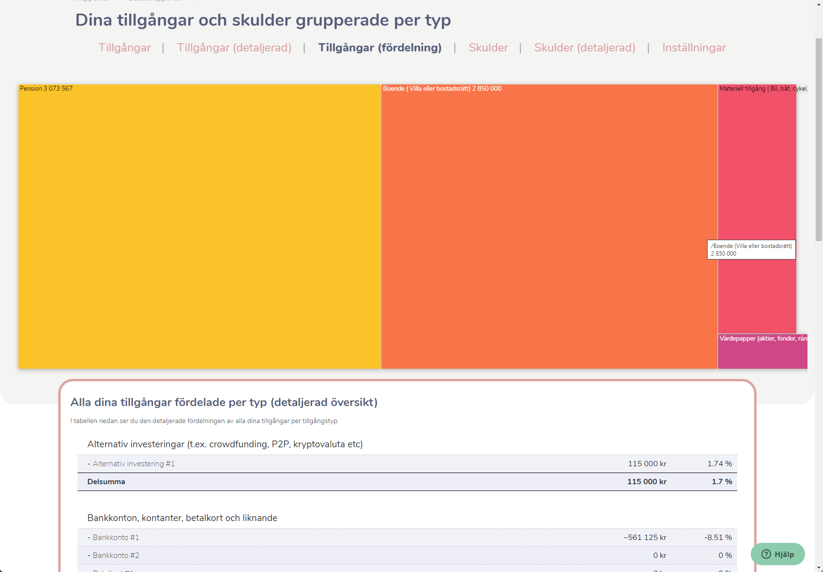
Task: Switch to Tillgångar (detaljerad) tab
Action: tap(234, 48)
